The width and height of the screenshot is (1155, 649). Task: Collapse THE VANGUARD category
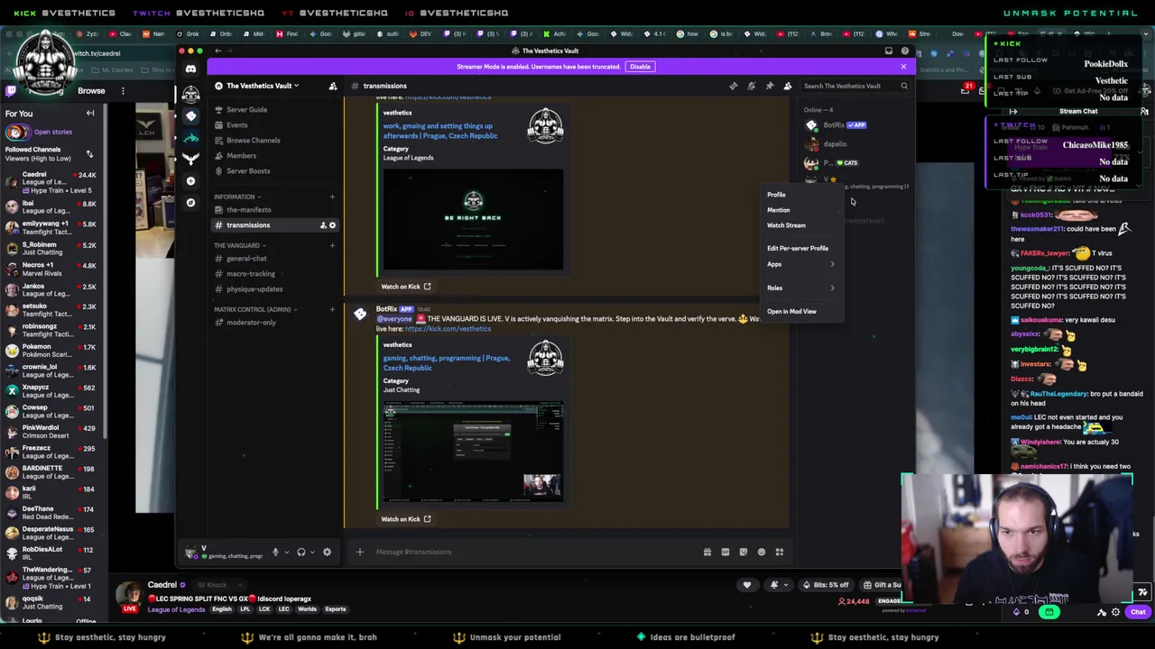pos(239,245)
